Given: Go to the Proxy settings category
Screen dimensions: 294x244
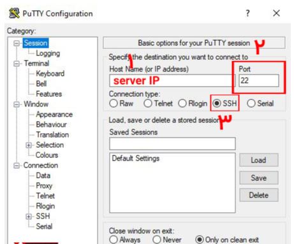Looking at the screenshot, I should click(x=44, y=186).
